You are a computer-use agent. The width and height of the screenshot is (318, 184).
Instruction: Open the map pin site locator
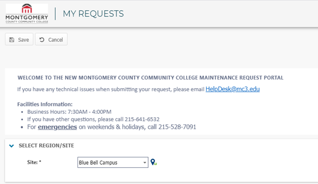point(154,162)
